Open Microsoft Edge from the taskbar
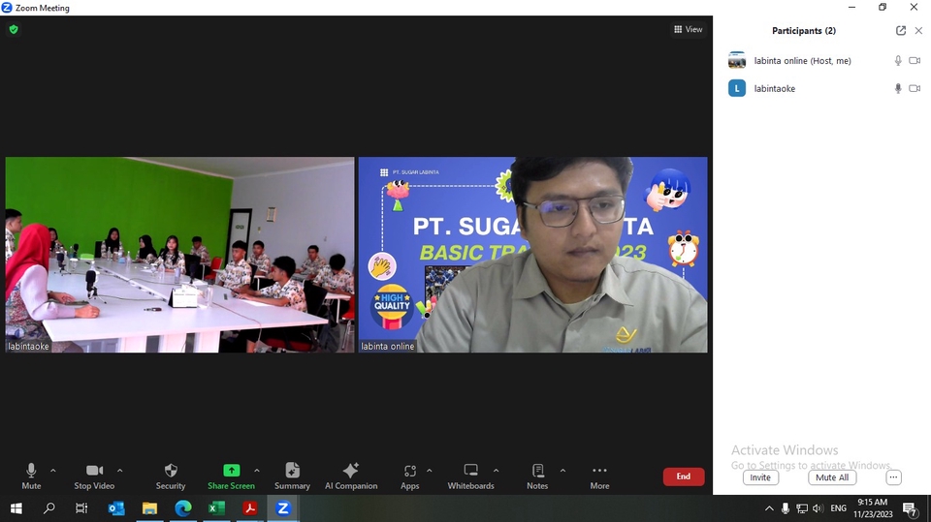 [x=183, y=508]
